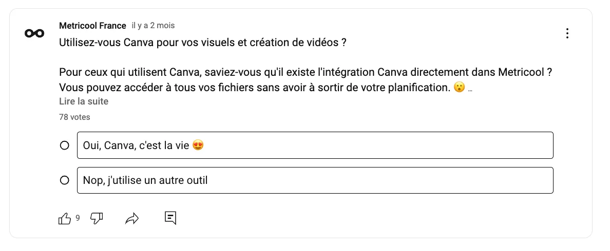Open the Metricool France channel name link
Screen dimensions: 610x251
click(x=92, y=26)
